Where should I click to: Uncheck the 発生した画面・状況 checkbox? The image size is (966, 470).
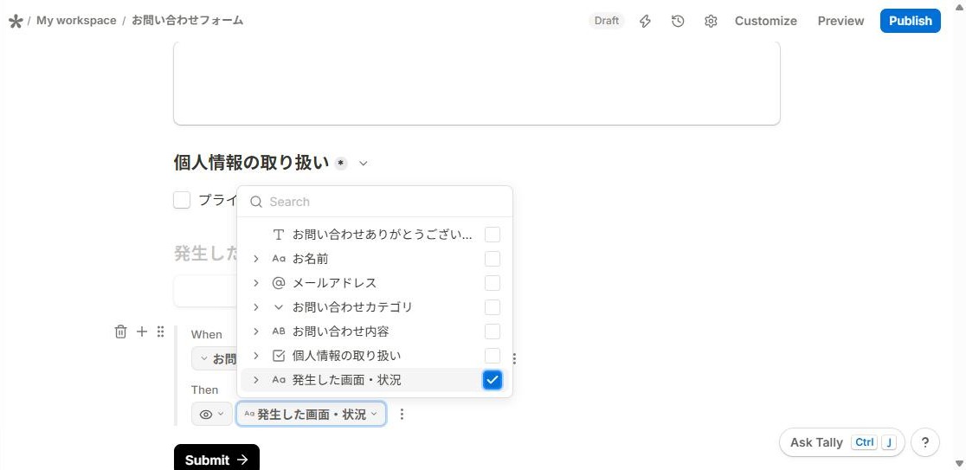(493, 380)
